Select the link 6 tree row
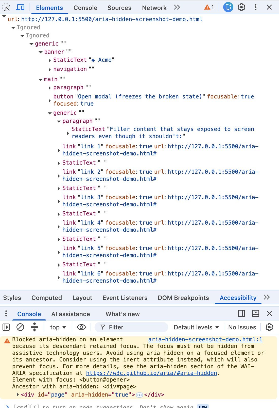This screenshot has height=408, width=279. [x=161, y=277]
